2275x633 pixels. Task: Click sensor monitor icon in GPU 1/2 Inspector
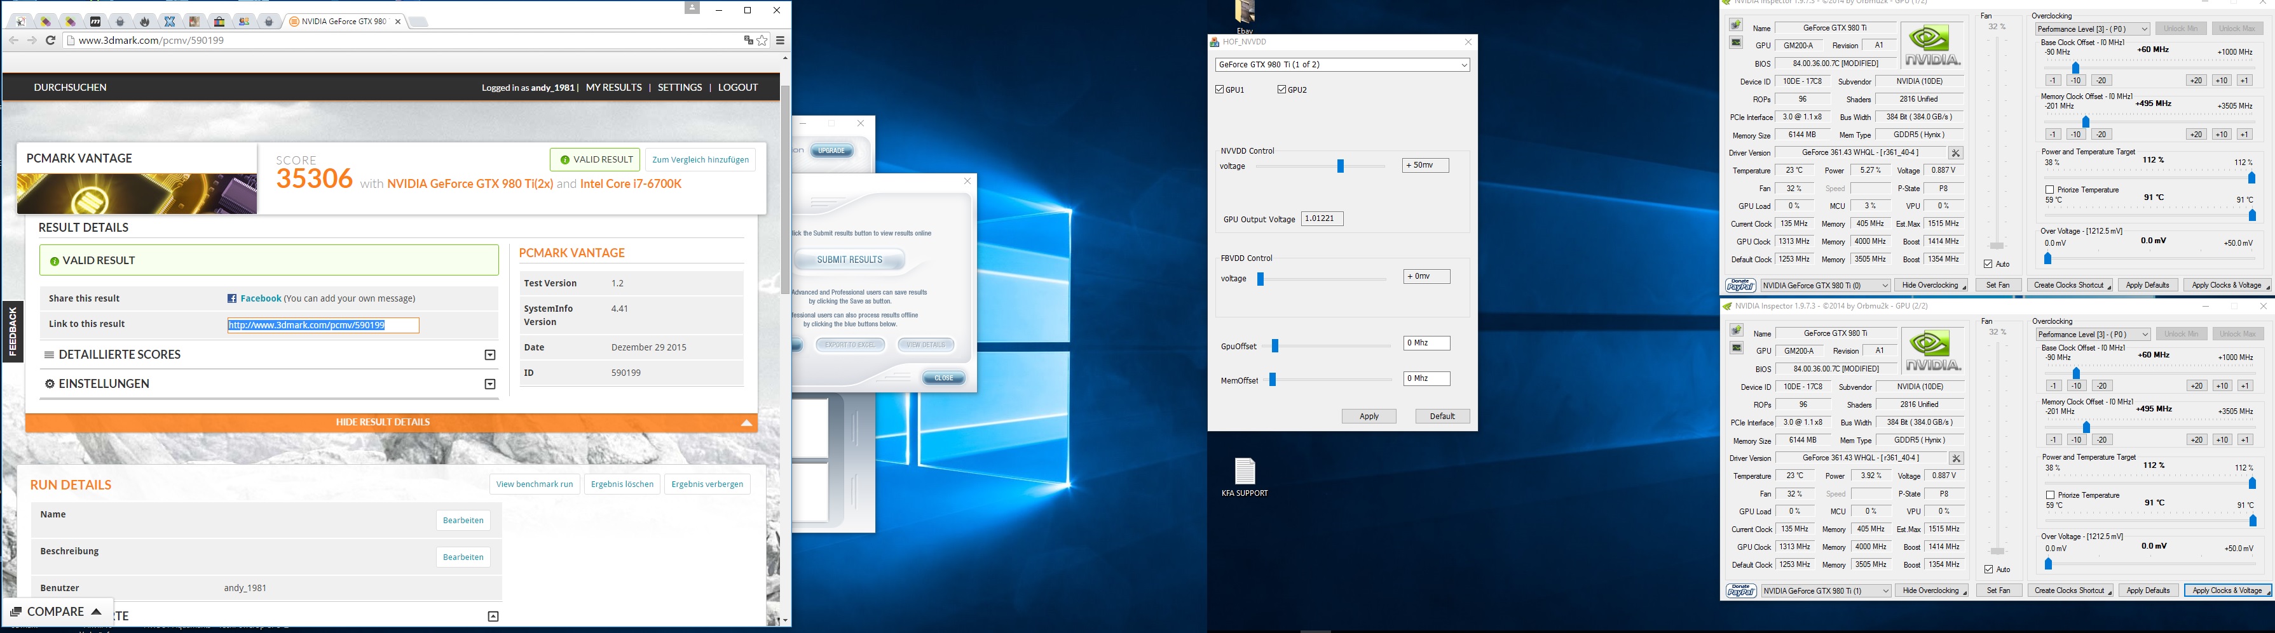(1735, 43)
